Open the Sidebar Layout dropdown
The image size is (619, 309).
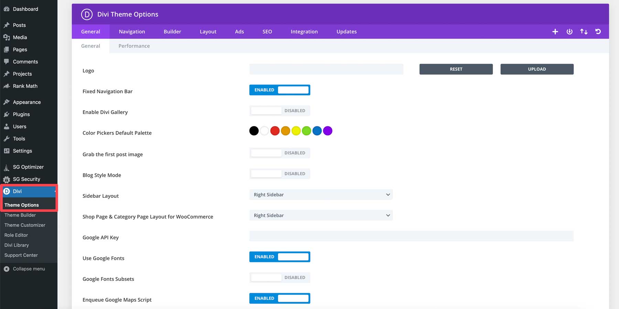[x=321, y=194]
